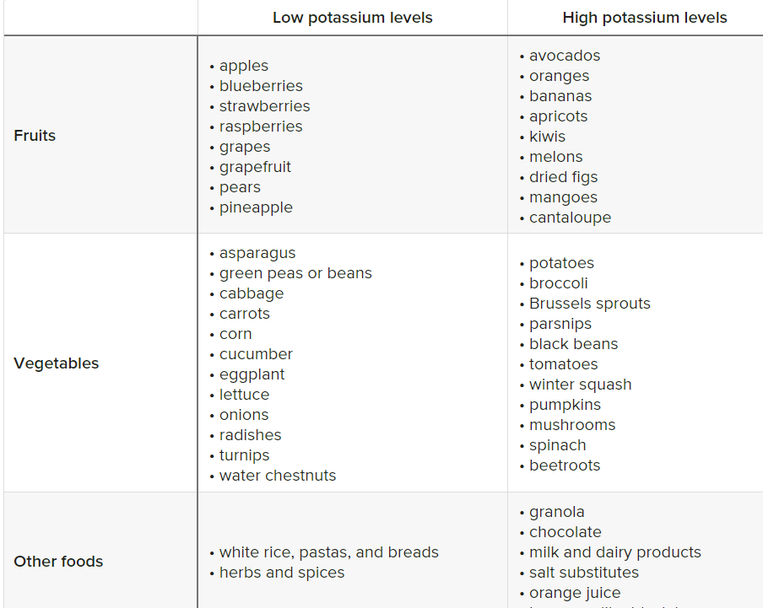This screenshot has height=608, width=763.
Task: Click water chestnuts list item
Action: [x=278, y=476]
